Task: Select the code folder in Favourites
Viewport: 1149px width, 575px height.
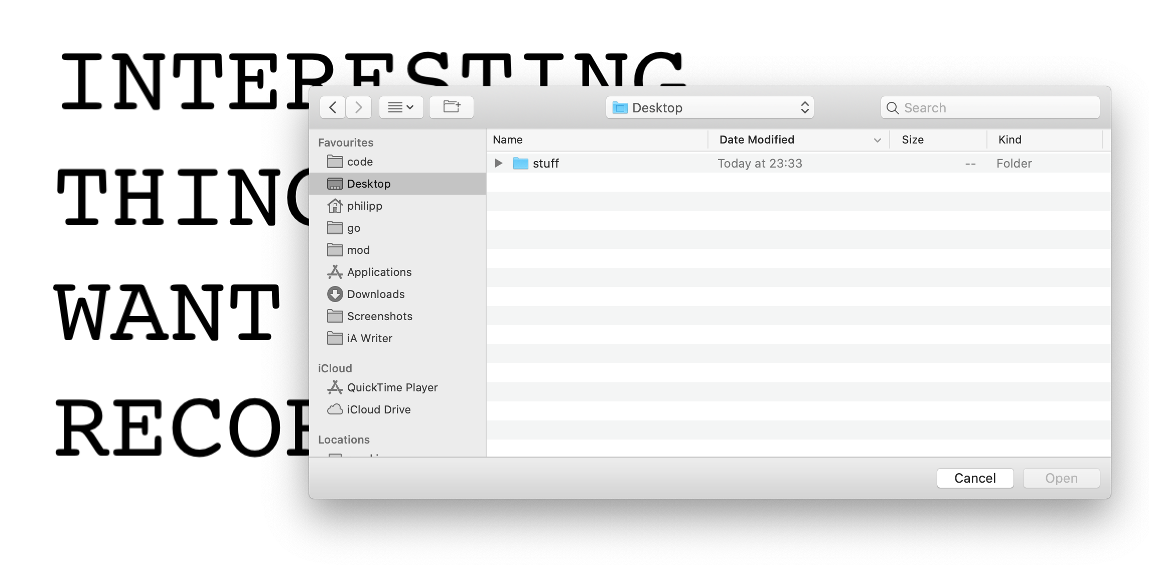Action: coord(360,162)
